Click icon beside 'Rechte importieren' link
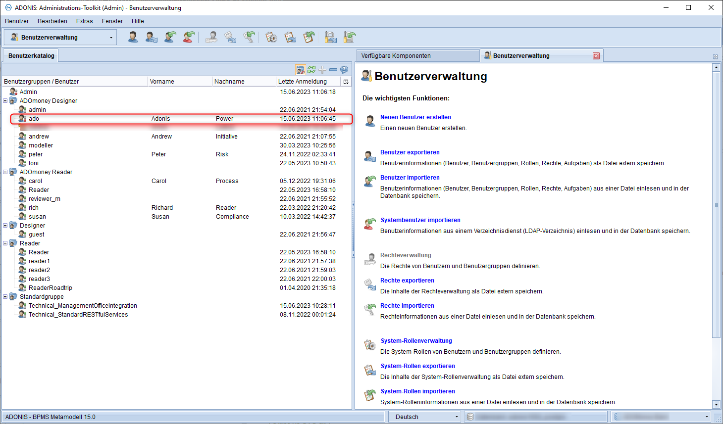This screenshot has width=723, height=424. [370, 310]
